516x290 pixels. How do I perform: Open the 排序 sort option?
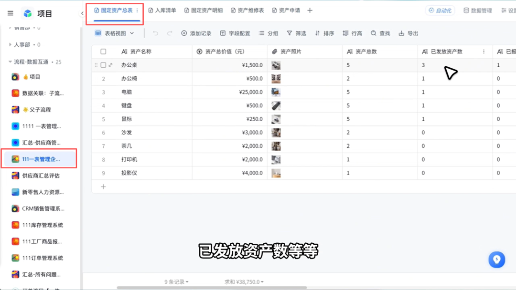tap(324, 33)
